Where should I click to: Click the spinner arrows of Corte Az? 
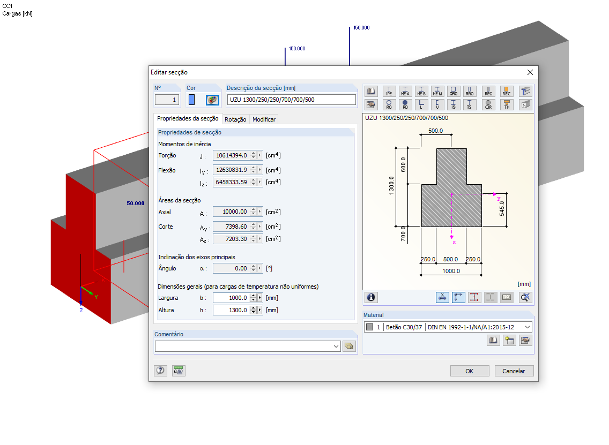pos(253,239)
